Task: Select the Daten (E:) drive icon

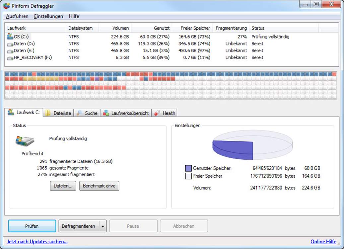Action: [10, 51]
